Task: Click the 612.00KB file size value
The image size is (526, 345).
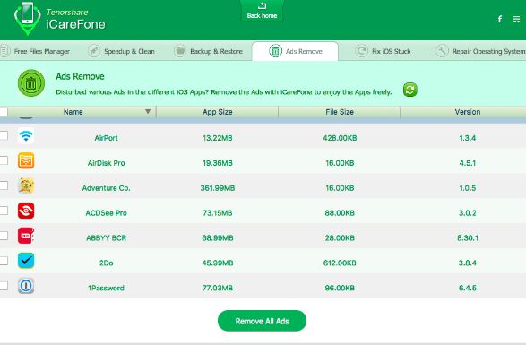Action: coord(340,263)
